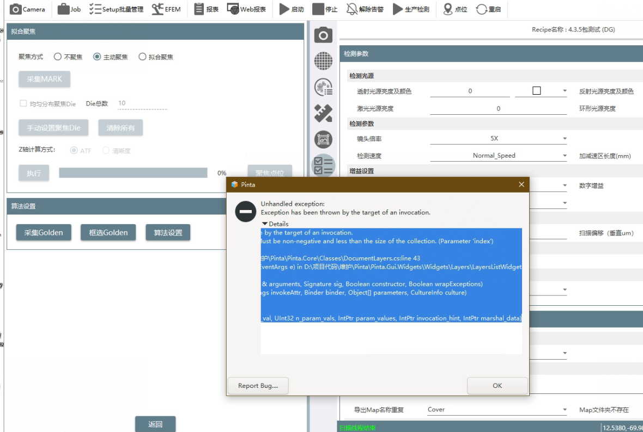Viewport: 643px width, 432px height.
Task: Open the ruler and pencil sidebar icon
Action: 324,113
